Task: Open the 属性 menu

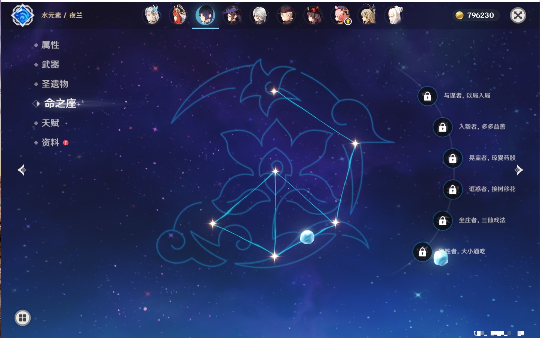Action: click(x=50, y=45)
